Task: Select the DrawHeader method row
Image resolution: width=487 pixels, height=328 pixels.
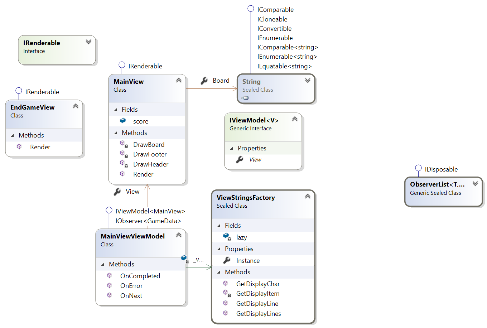Action: (x=147, y=164)
